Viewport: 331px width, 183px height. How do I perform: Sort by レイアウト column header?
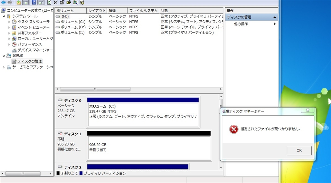[x=97, y=11]
